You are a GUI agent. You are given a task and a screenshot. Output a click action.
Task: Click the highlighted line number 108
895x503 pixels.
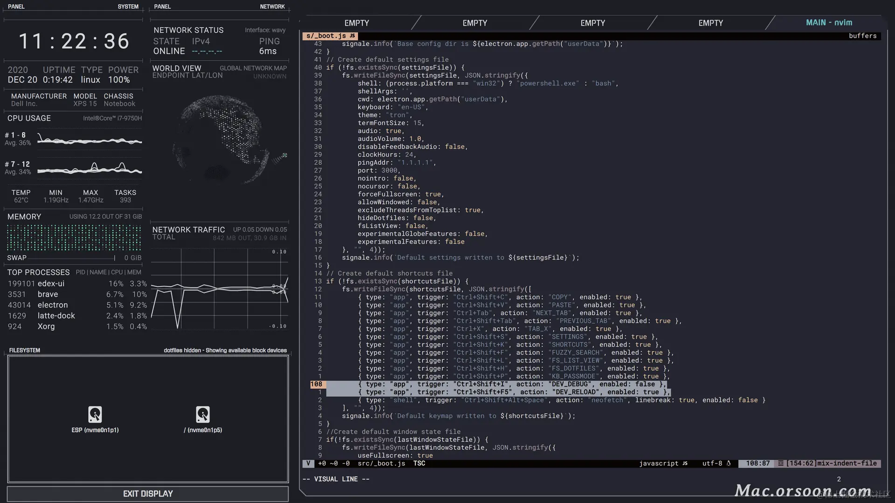[317, 384]
